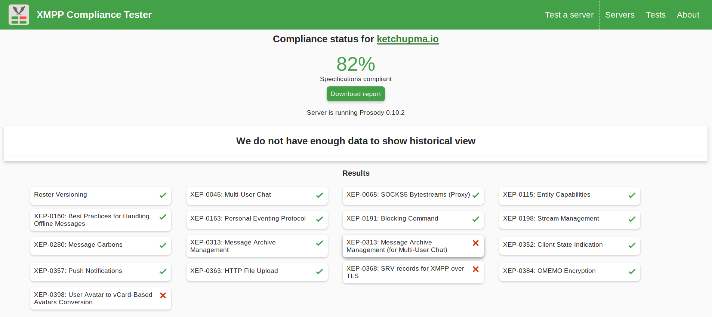
Task: Go to the Servers page
Action: pyautogui.click(x=620, y=15)
